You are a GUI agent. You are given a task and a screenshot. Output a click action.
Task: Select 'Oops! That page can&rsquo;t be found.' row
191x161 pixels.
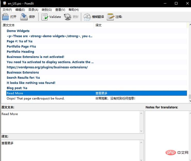[97, 98]
